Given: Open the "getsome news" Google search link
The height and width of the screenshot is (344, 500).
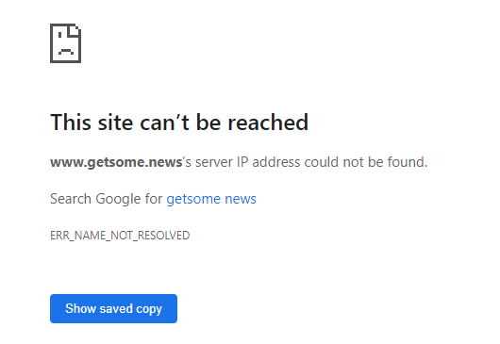Looking at the screenshot, I should click(x=211, y=199).
